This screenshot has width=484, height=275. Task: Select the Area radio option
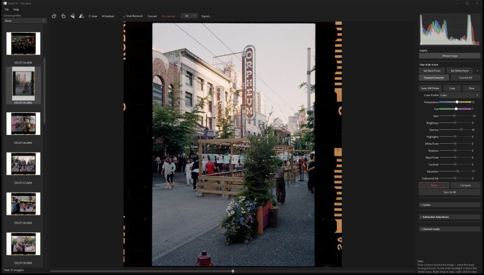(x=93, y=16)
